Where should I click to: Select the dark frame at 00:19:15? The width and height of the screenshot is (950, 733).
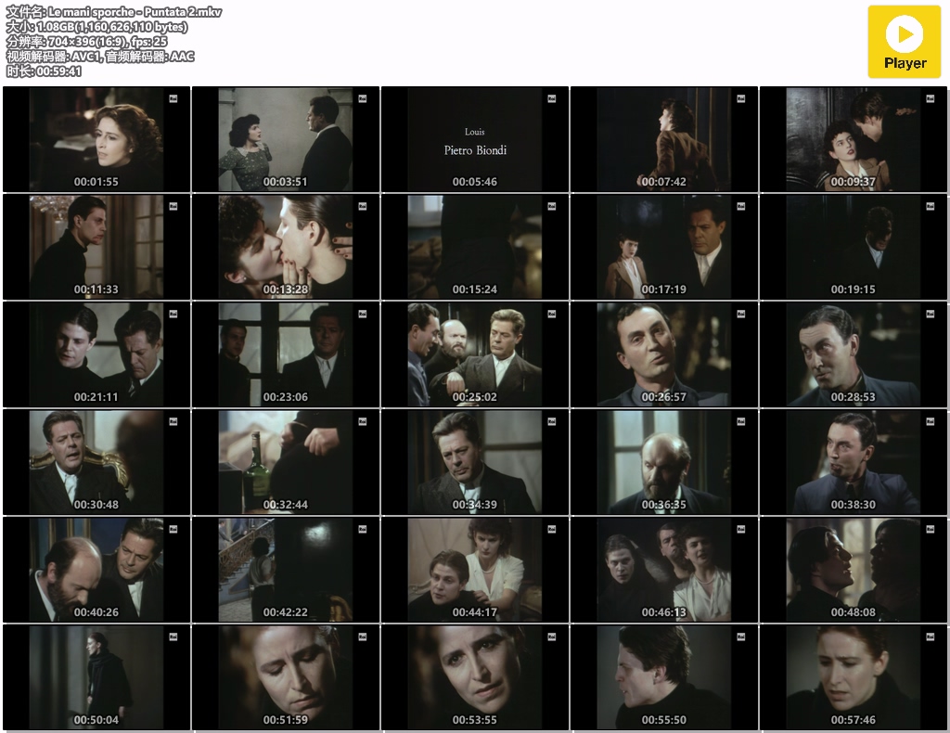[854, 247]
